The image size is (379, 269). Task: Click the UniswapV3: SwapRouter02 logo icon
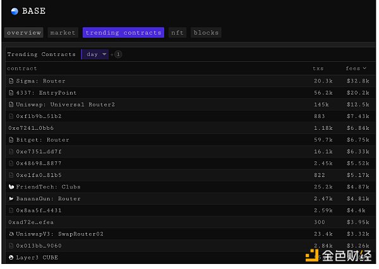11,234
